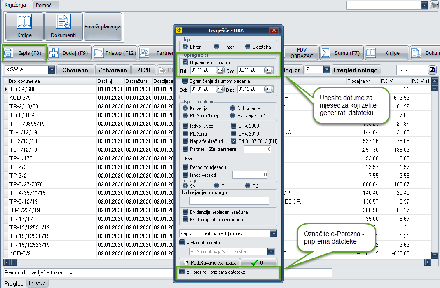Open calendar picker for Do date 30.11.20
The height and width of the screenshot is (288, 440).
[x=269, y=70]
